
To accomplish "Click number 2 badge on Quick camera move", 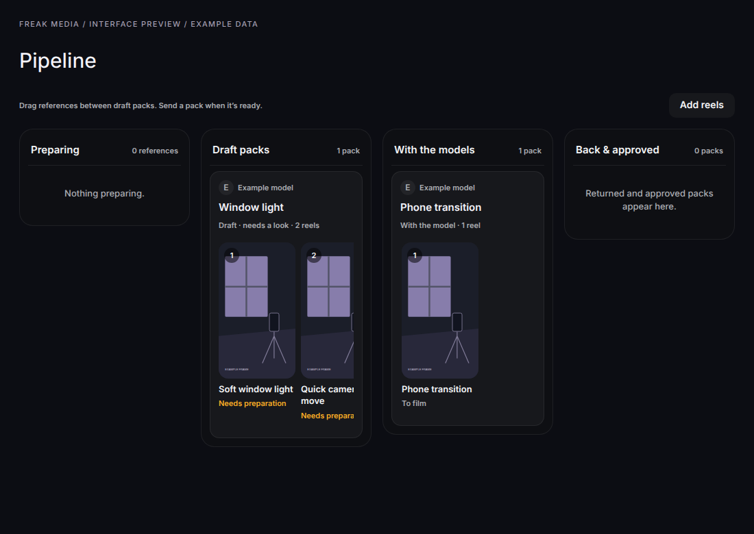I will click(314, 255).
